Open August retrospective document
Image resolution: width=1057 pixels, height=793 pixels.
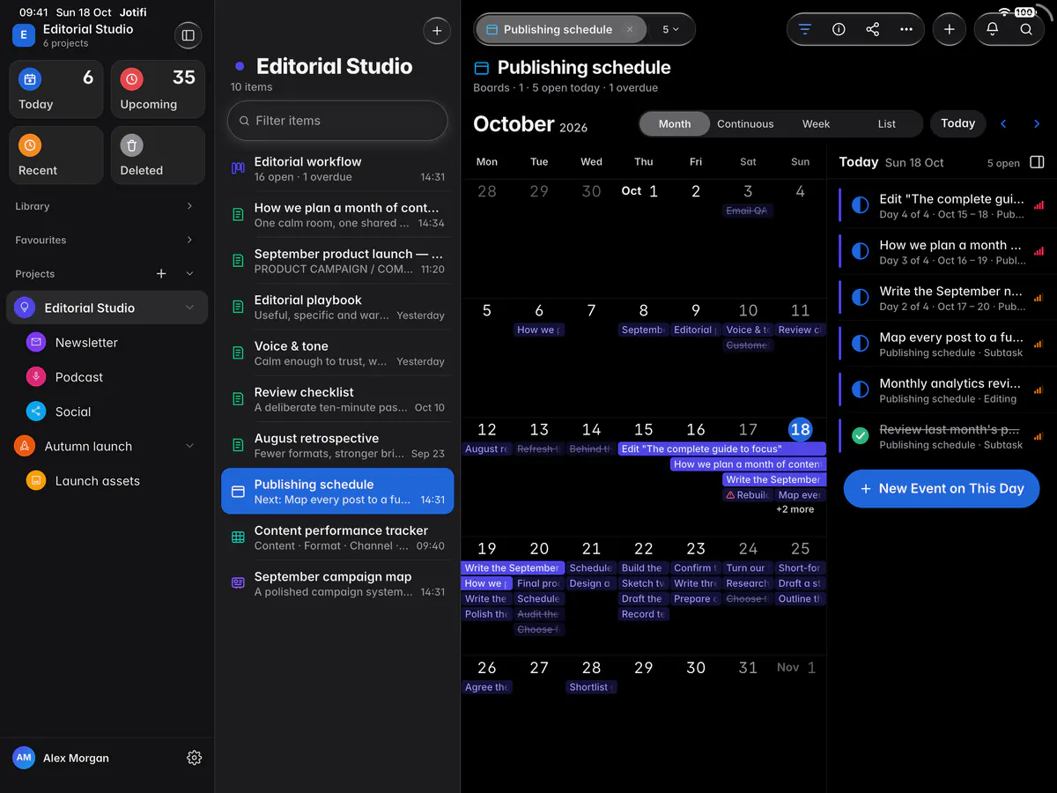point(337,445)
